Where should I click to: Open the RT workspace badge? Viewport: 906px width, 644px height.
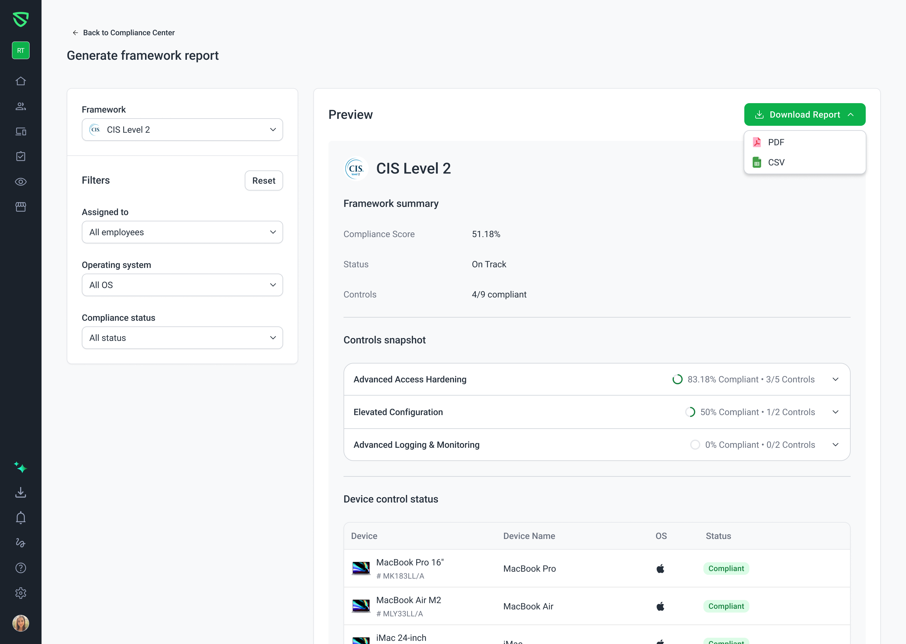click(21, 50)
